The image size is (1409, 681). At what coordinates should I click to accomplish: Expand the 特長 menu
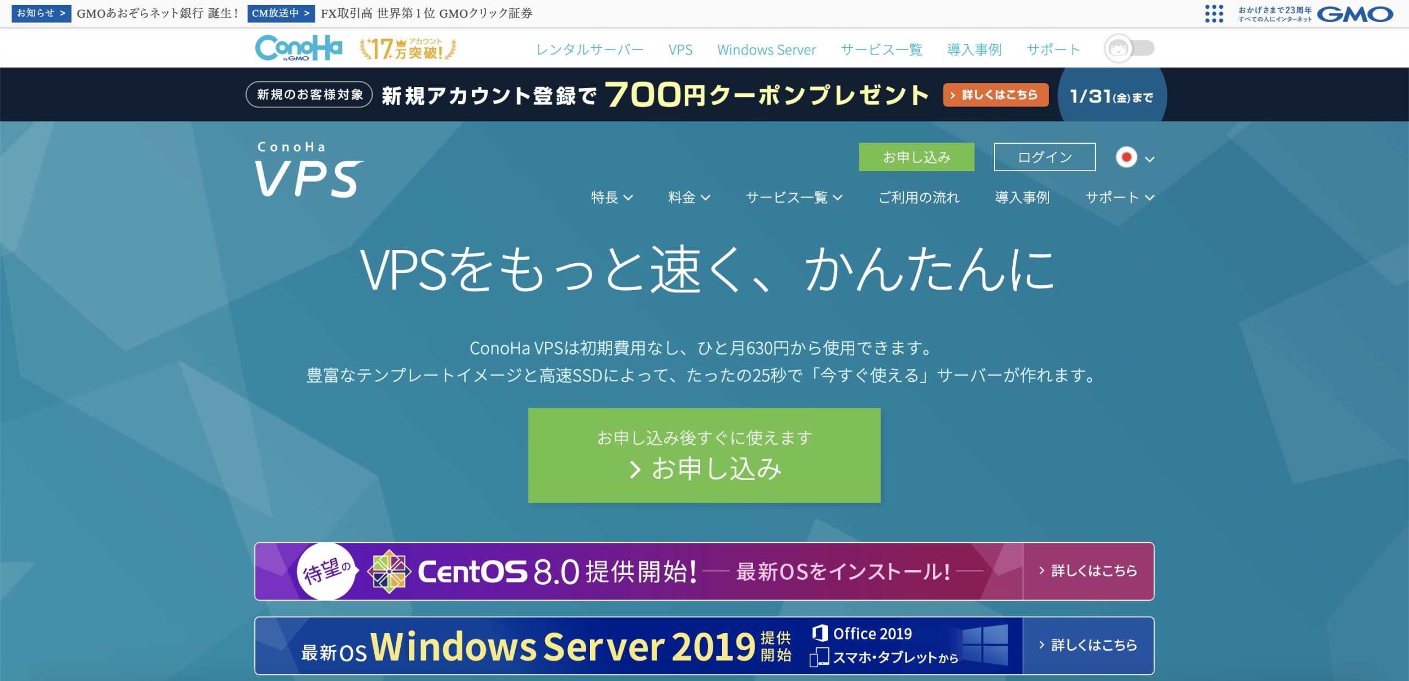pyautogui.click(x=611, y=197)
